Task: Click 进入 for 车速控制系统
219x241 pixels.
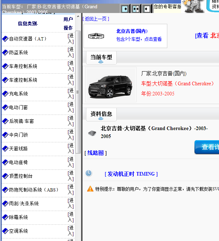Action: [x=71, y=80]
